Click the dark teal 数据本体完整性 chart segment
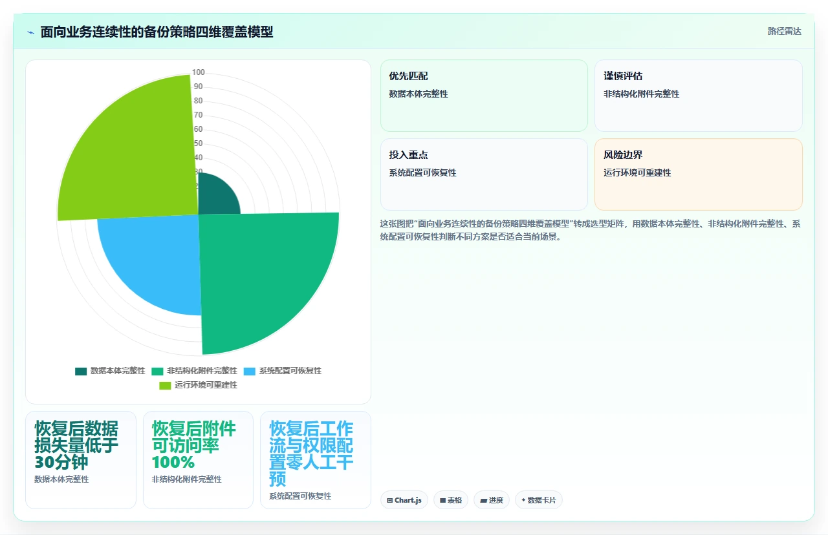The width and height of the screenshot is (828, 535). (x=217, y=196)
